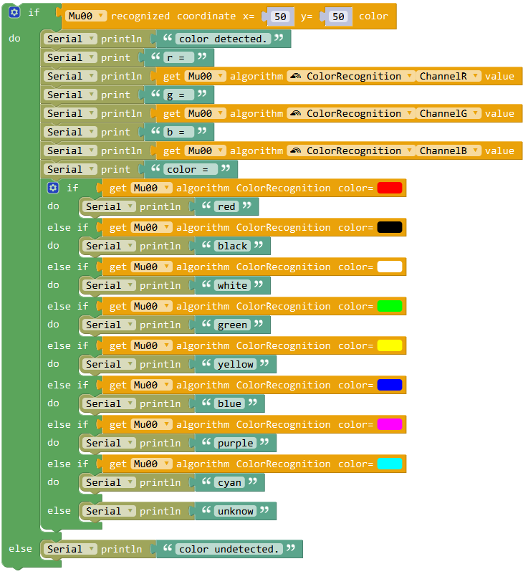Viewport: 528px width, 574px height.
Task: Open the Mu00 dropdown in the red color condition
Action: (x=151, y=188)
